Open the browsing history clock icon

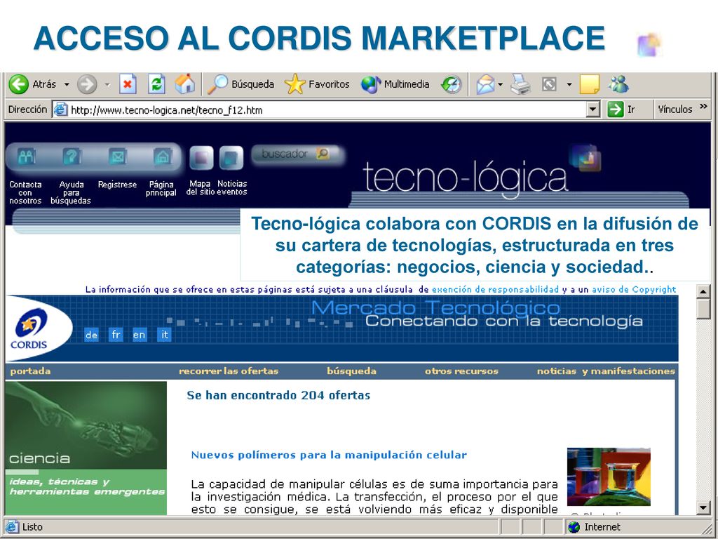click(452, 85)
